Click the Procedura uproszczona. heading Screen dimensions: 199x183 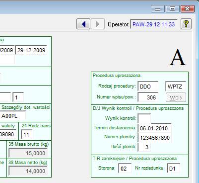117,76
